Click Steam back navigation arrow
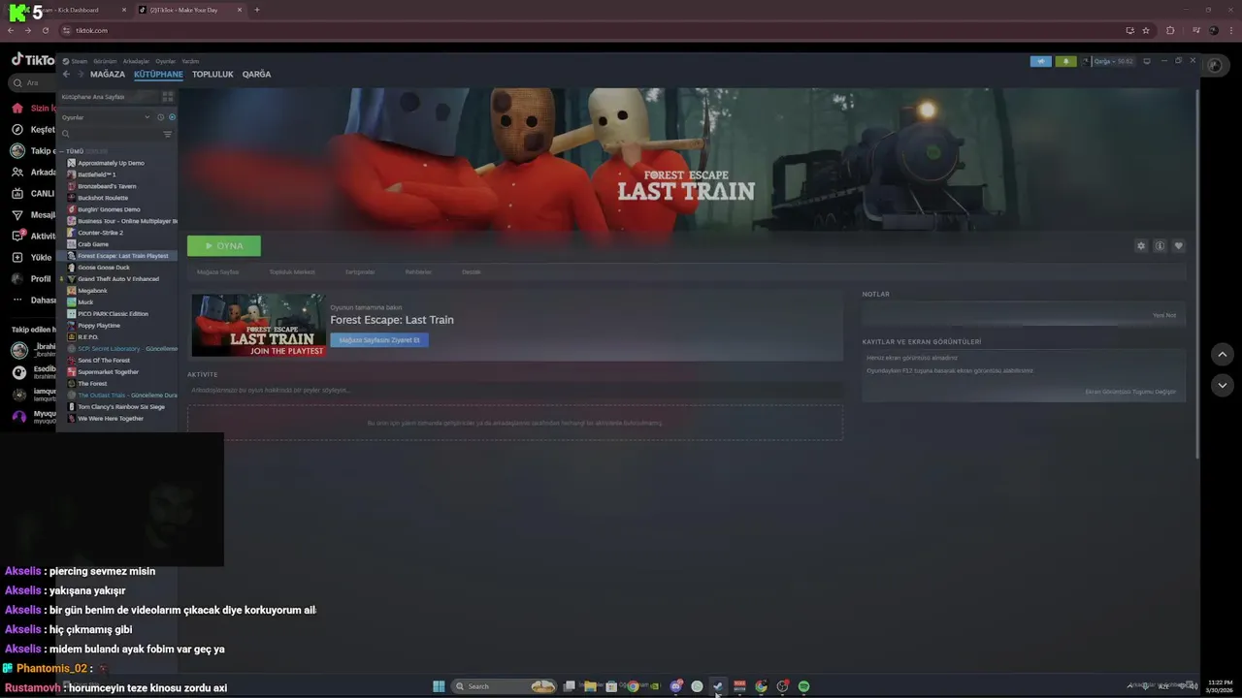This screenshot has width=1242, height=698. [x=66, y=74]
